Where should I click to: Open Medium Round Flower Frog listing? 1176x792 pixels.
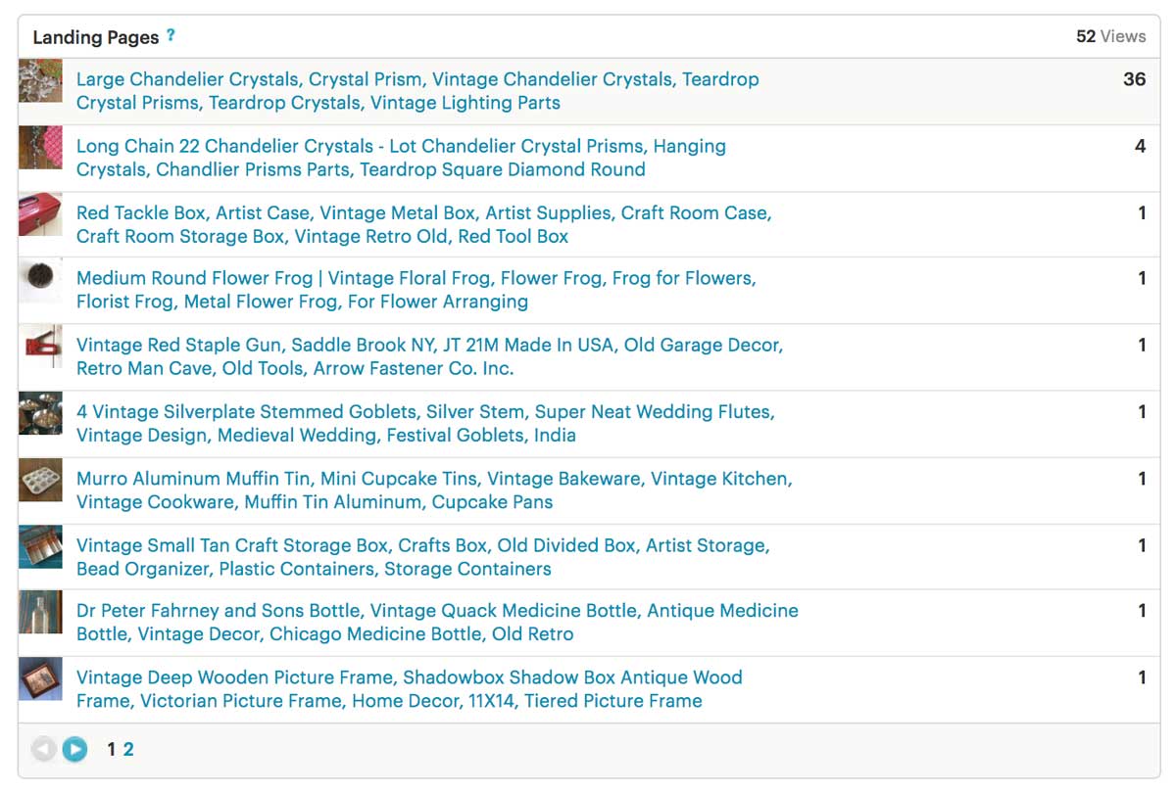pyautogui.click(x=416, y=290)
